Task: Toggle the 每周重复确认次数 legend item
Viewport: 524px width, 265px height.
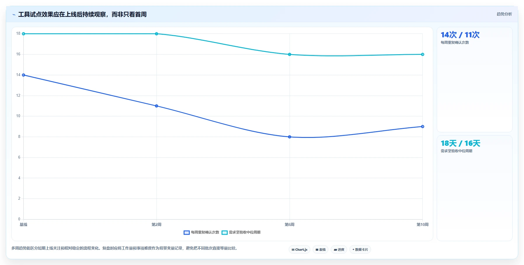Action: (x=201, y=232)
